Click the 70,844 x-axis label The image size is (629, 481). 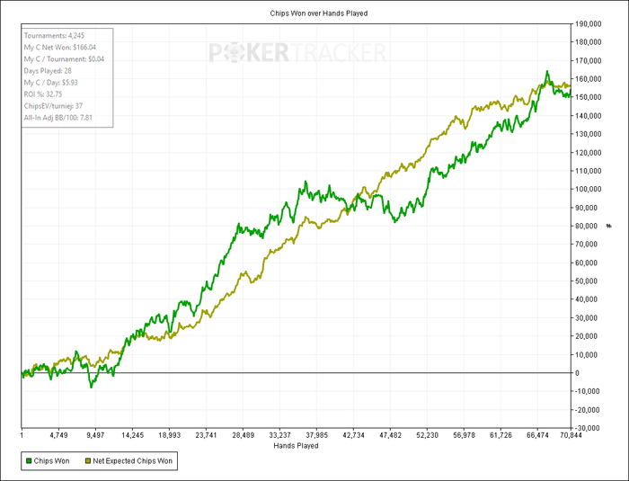coord(570,435)
